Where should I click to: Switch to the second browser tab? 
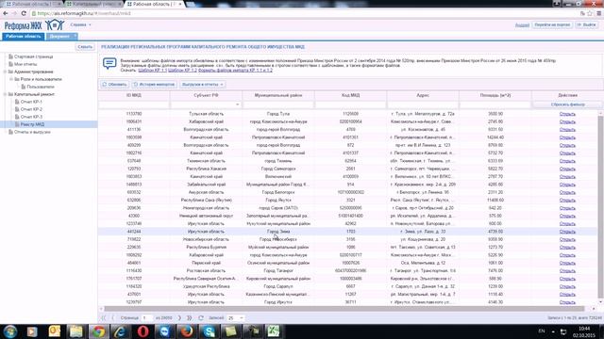(92, 4)
